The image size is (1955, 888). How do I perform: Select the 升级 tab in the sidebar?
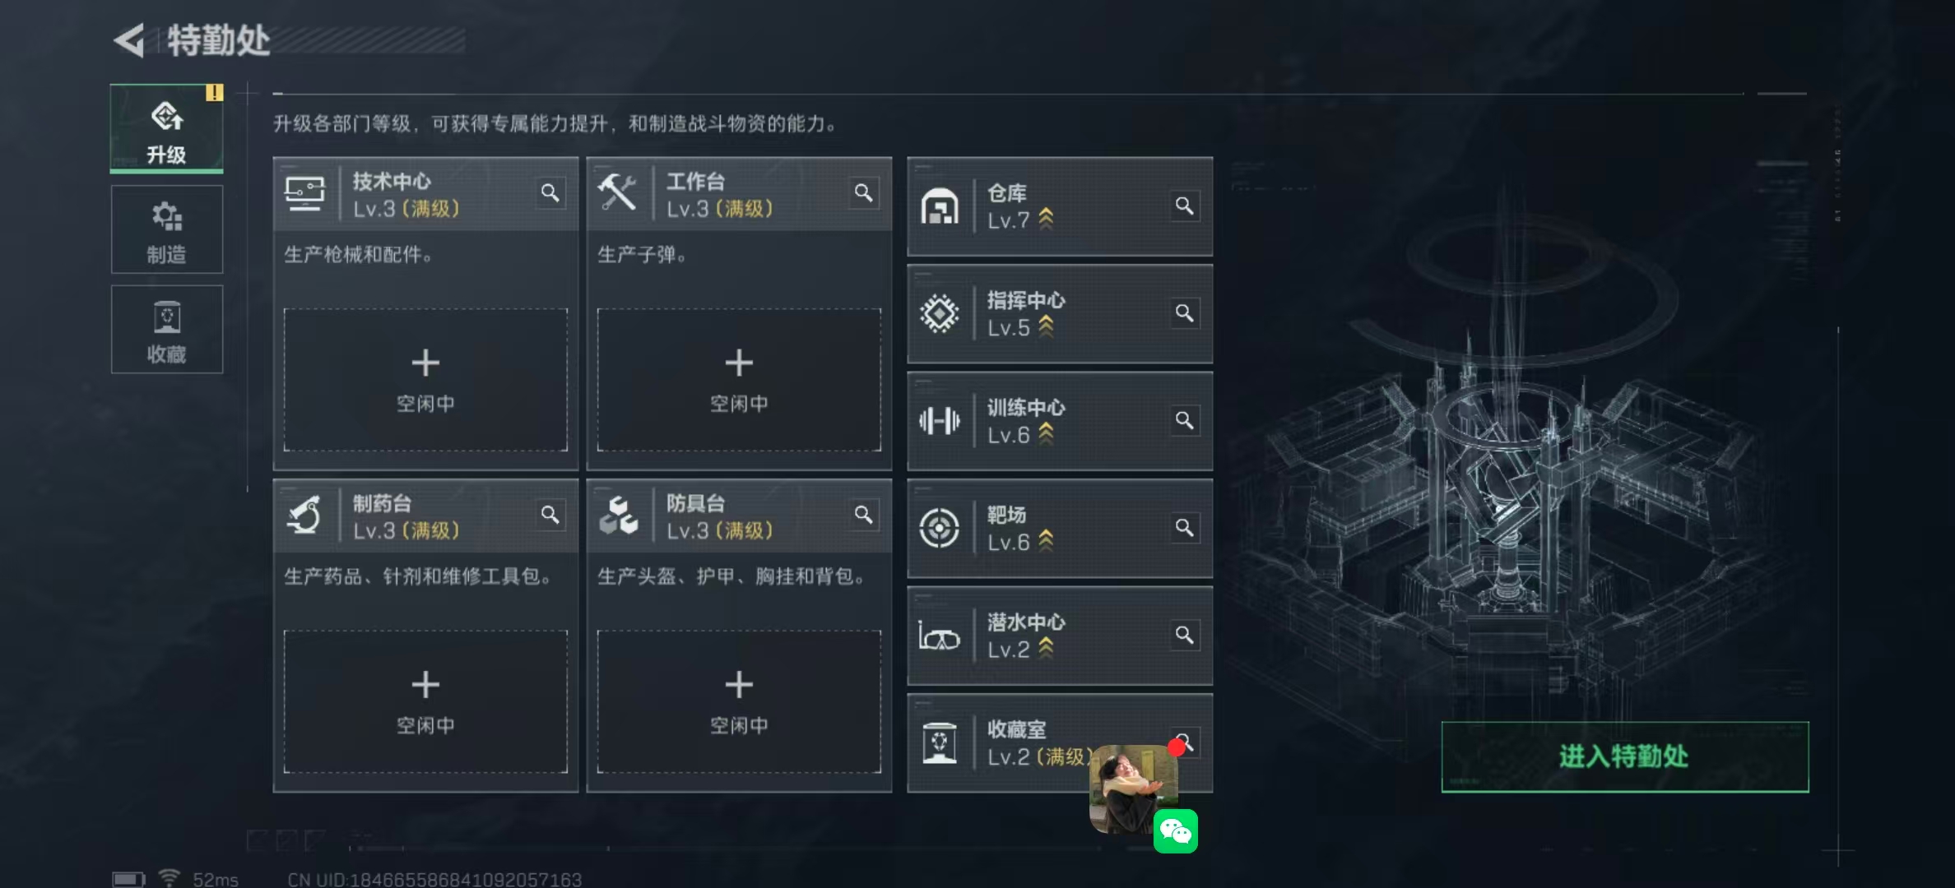[167, 129]
